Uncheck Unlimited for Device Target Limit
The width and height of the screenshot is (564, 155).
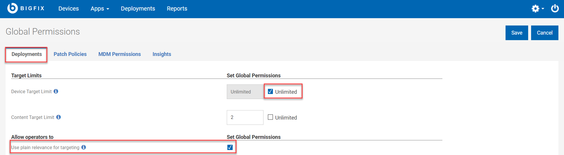271,91
